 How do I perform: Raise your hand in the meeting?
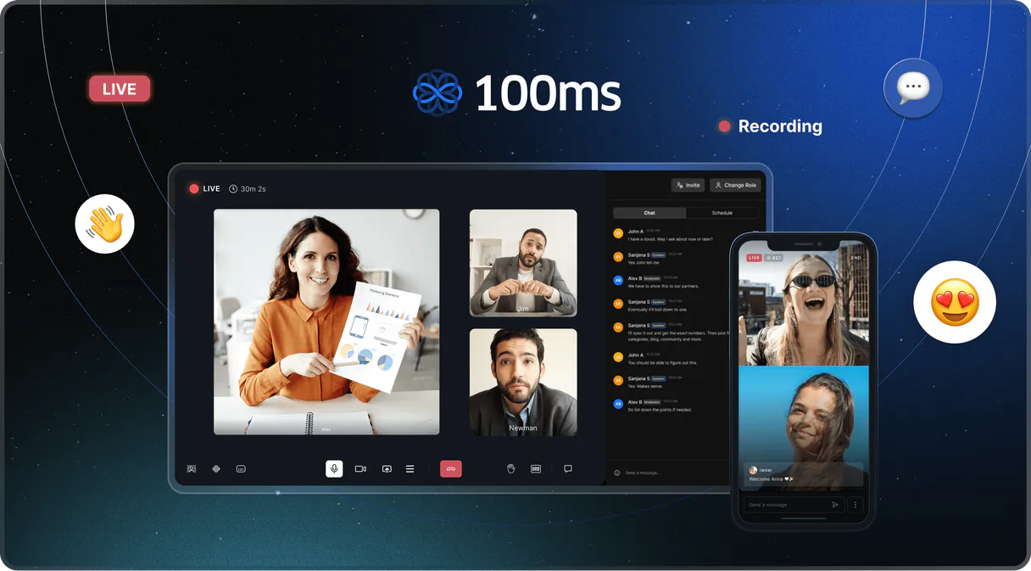coord(510,468)
